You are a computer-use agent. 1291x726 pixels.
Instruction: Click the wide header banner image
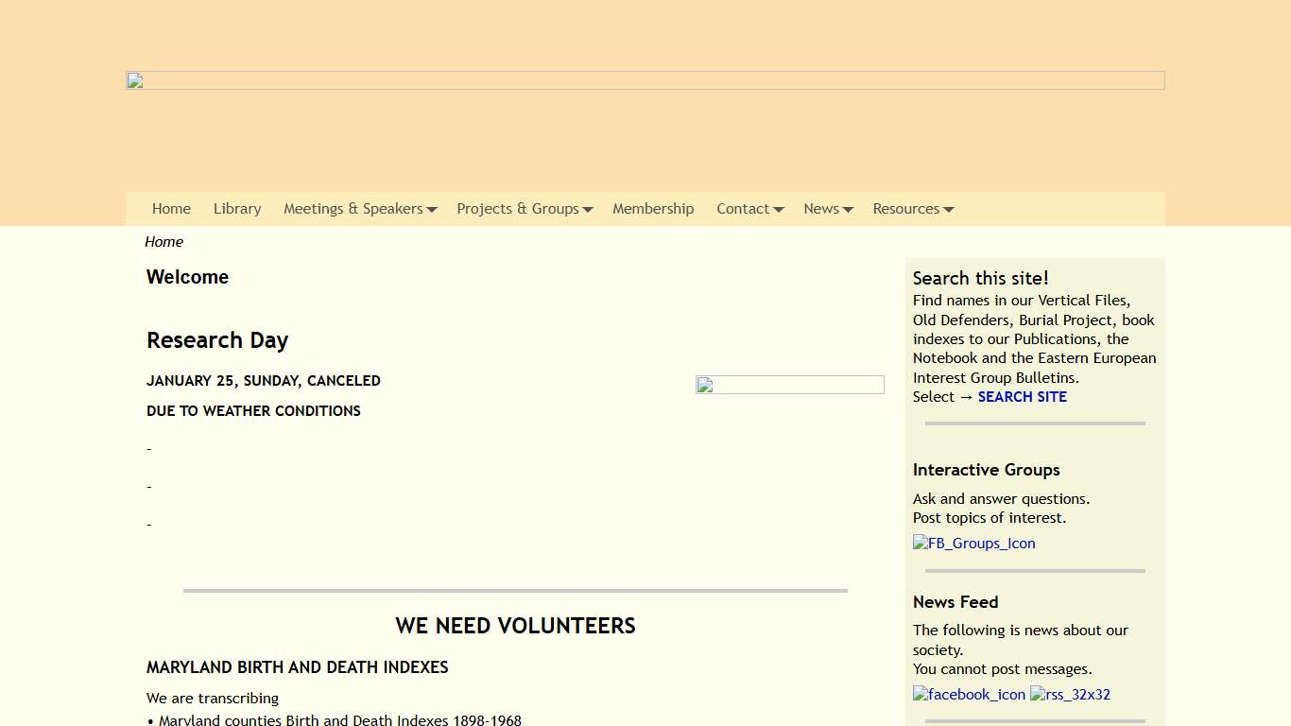(x=645, y=79)
